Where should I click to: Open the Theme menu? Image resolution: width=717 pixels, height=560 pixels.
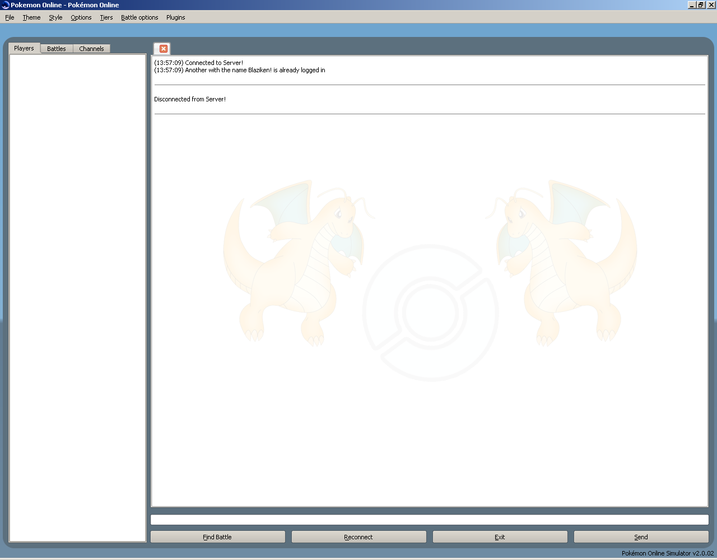click(x=31, y=17)
